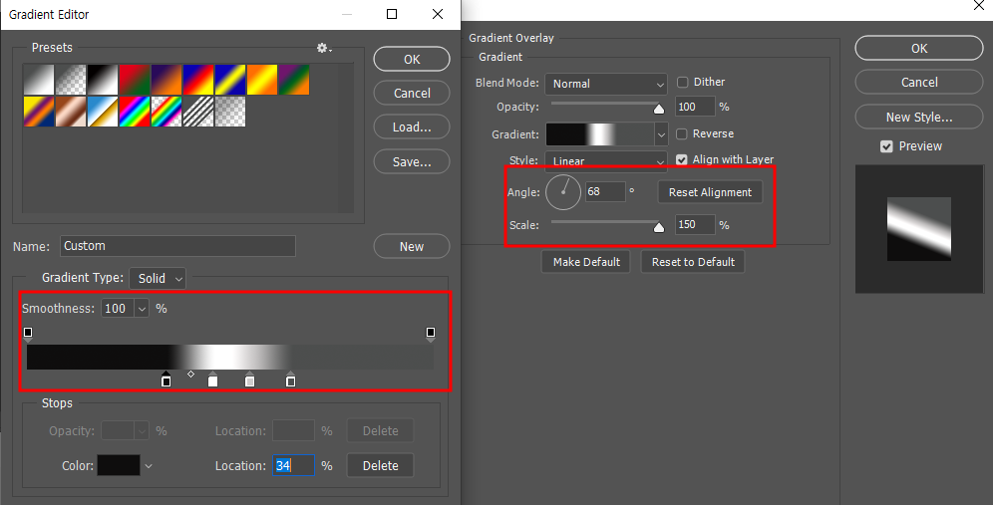Click the layer style preview thumbnail

(919, 229)
